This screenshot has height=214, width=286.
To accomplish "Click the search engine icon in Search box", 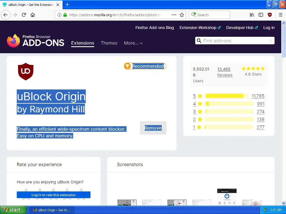I will [194, 14].
